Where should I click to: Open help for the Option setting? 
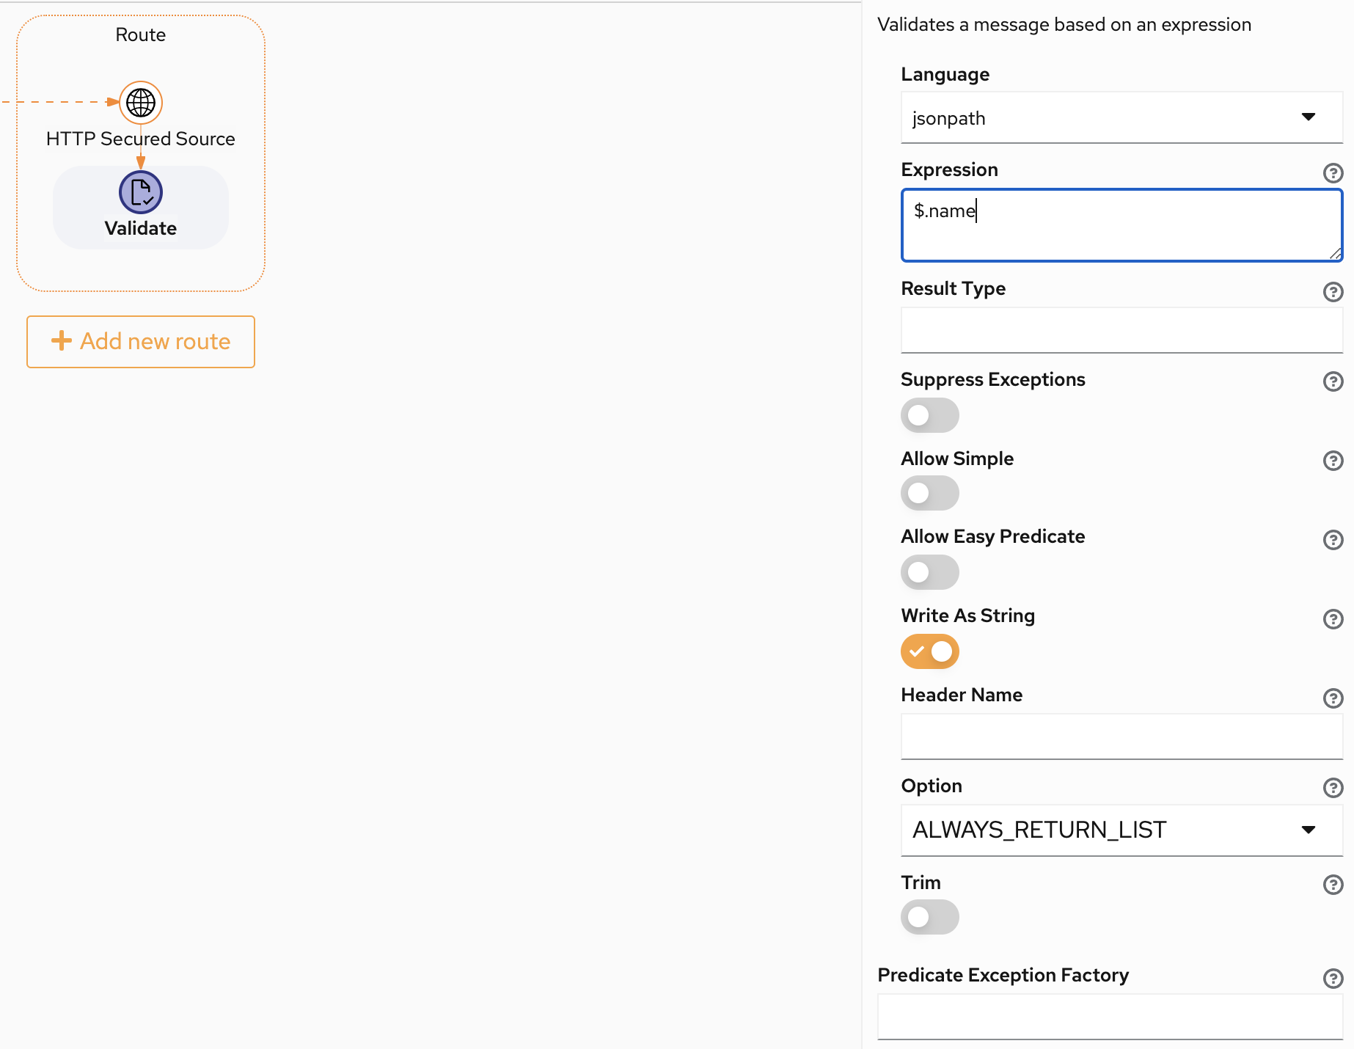click(x=1333, y=788)
